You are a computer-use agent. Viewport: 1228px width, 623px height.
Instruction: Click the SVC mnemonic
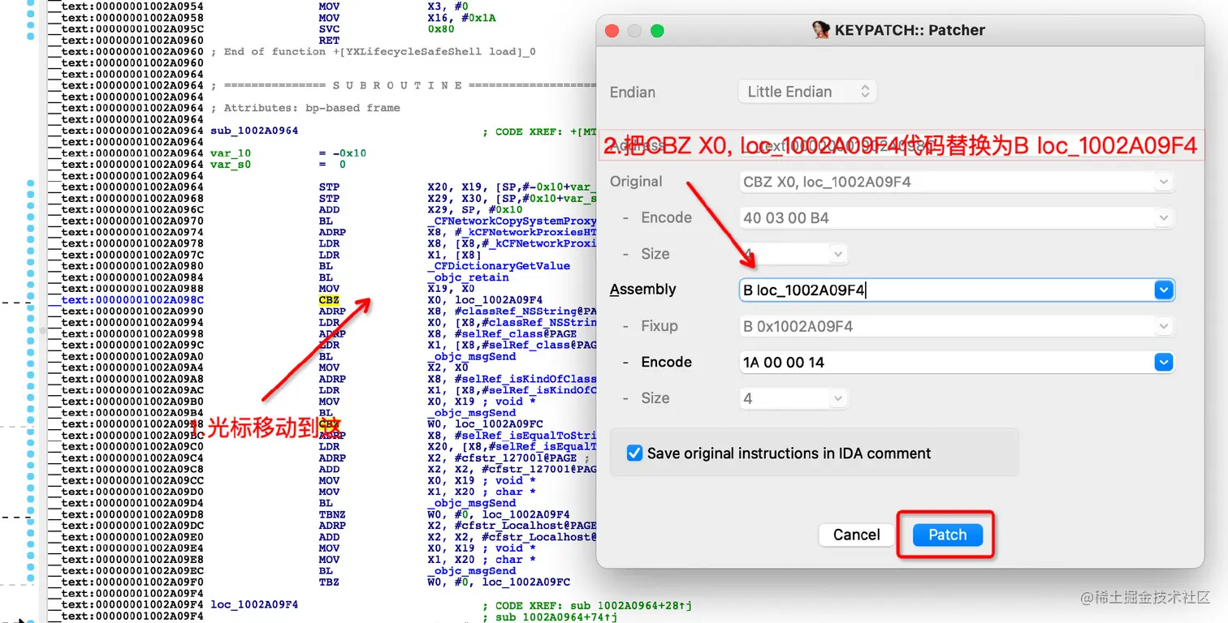[329, 28]
